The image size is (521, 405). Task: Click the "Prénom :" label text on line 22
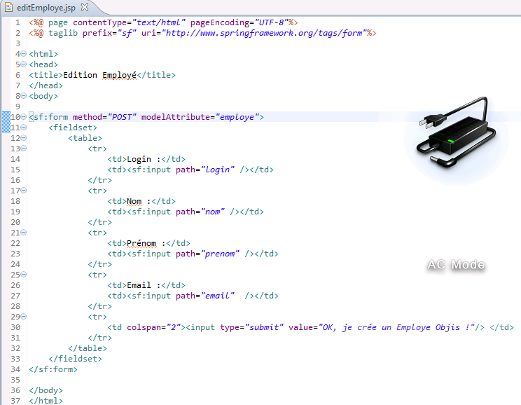point(146,243)
